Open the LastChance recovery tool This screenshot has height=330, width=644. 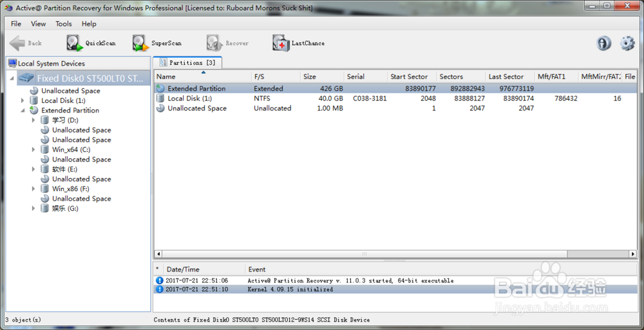[x=298, y=43]
